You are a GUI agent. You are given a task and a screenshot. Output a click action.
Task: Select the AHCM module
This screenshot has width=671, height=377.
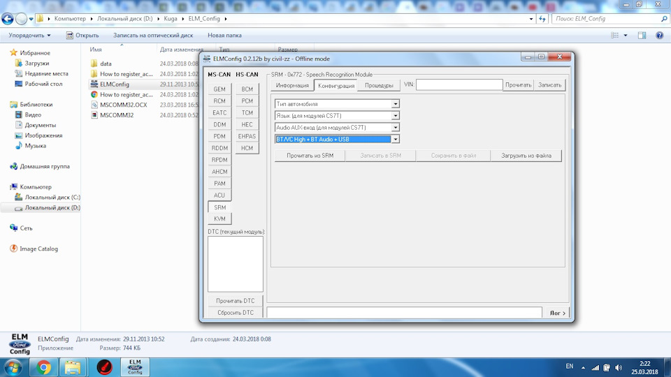click(x=219, y=172)
